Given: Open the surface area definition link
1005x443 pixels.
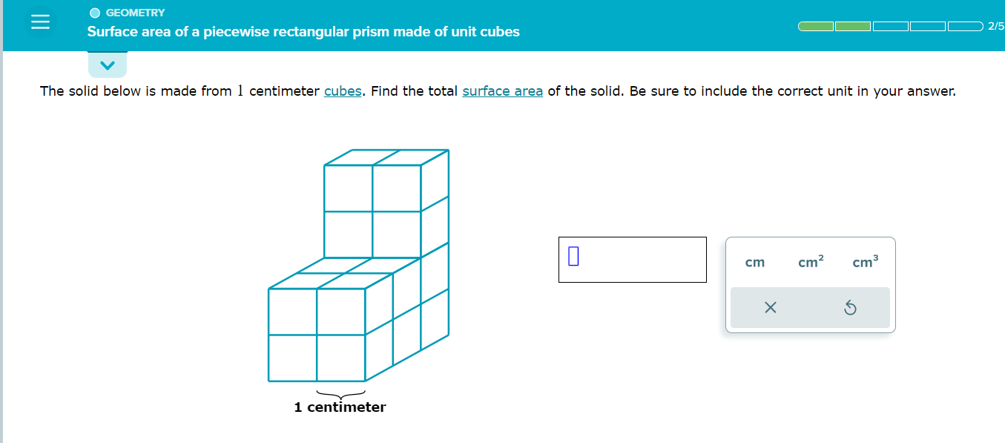Looking at the screenshot, I should click(502, 91).
